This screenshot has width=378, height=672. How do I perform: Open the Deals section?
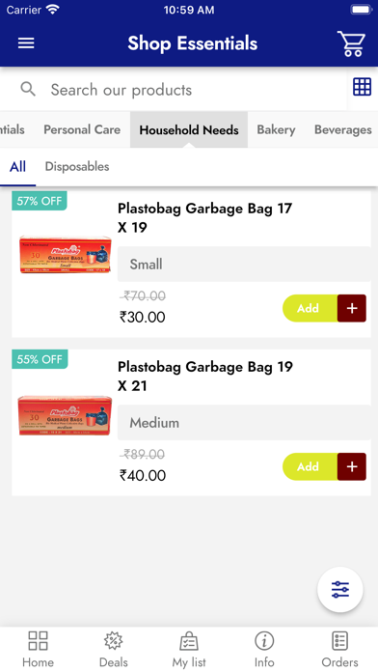[x=114, y=649]
